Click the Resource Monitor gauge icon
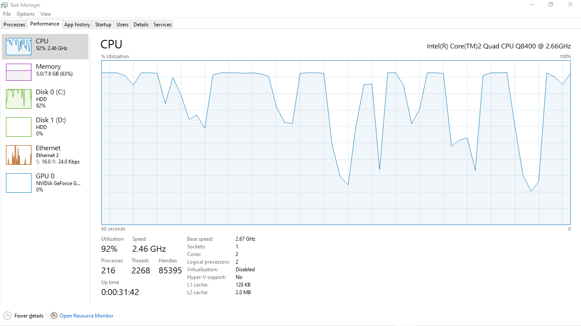This screenshot has width=581, height=326. click(54, 315)
